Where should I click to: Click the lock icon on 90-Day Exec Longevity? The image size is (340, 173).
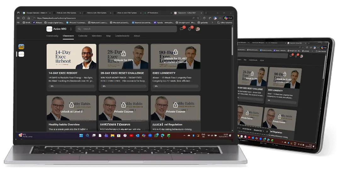(x=176, y=52)
